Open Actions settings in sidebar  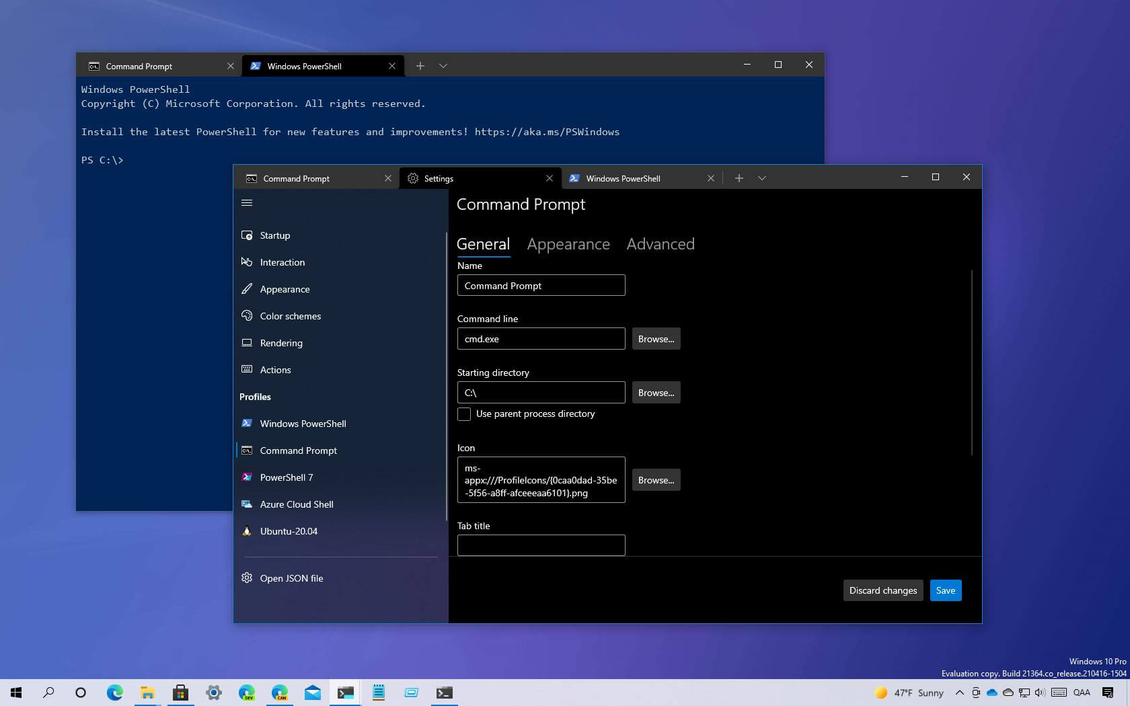(340, 370)
